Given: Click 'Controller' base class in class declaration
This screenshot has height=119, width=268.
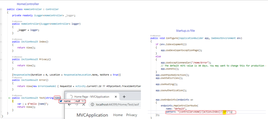Looking at the screenshot, I should tap(52, 9).
